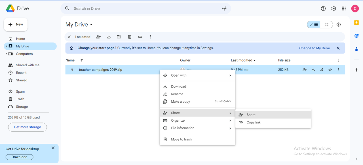Select Share in the submenu
The width and height of the screenshot is (363, 165).
273,115
